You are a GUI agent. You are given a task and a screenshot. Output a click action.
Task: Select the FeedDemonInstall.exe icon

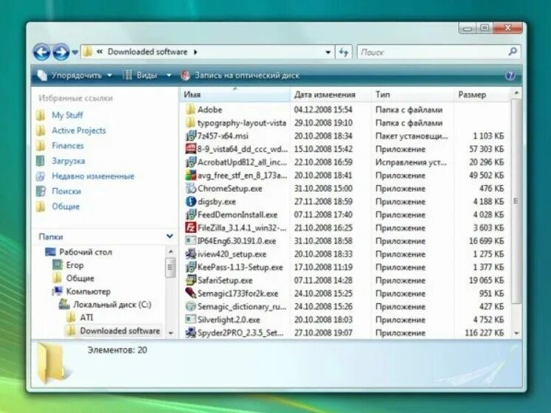190,215
